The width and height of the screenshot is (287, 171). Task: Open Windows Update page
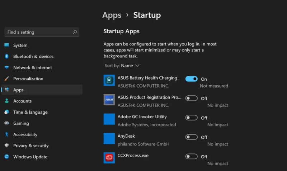42,157
